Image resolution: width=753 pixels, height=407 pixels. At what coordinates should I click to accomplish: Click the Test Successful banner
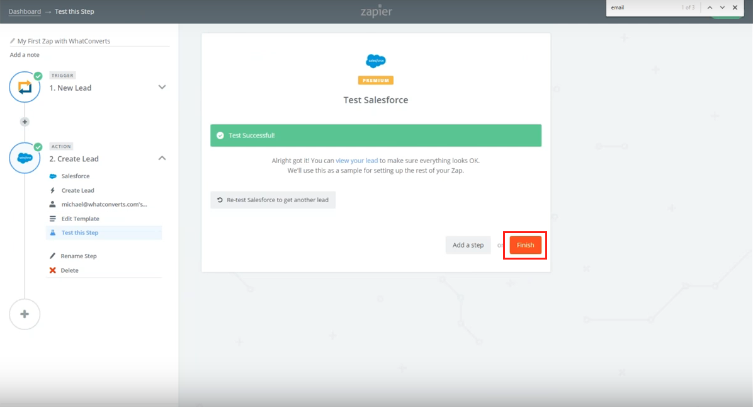(375, 135)
